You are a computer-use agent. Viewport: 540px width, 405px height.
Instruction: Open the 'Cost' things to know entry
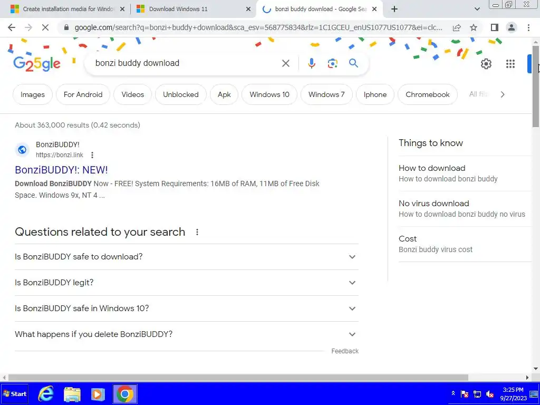(465, 244)
